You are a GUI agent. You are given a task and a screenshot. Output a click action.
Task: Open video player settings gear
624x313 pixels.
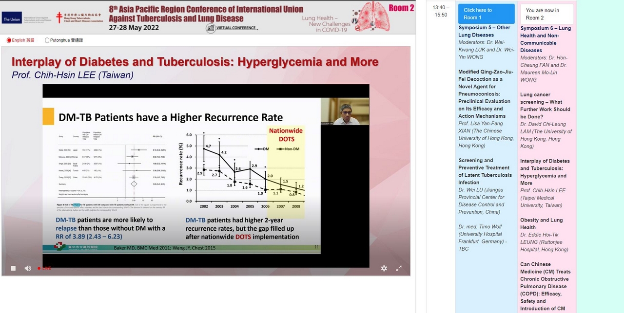(x=384, y=268)
